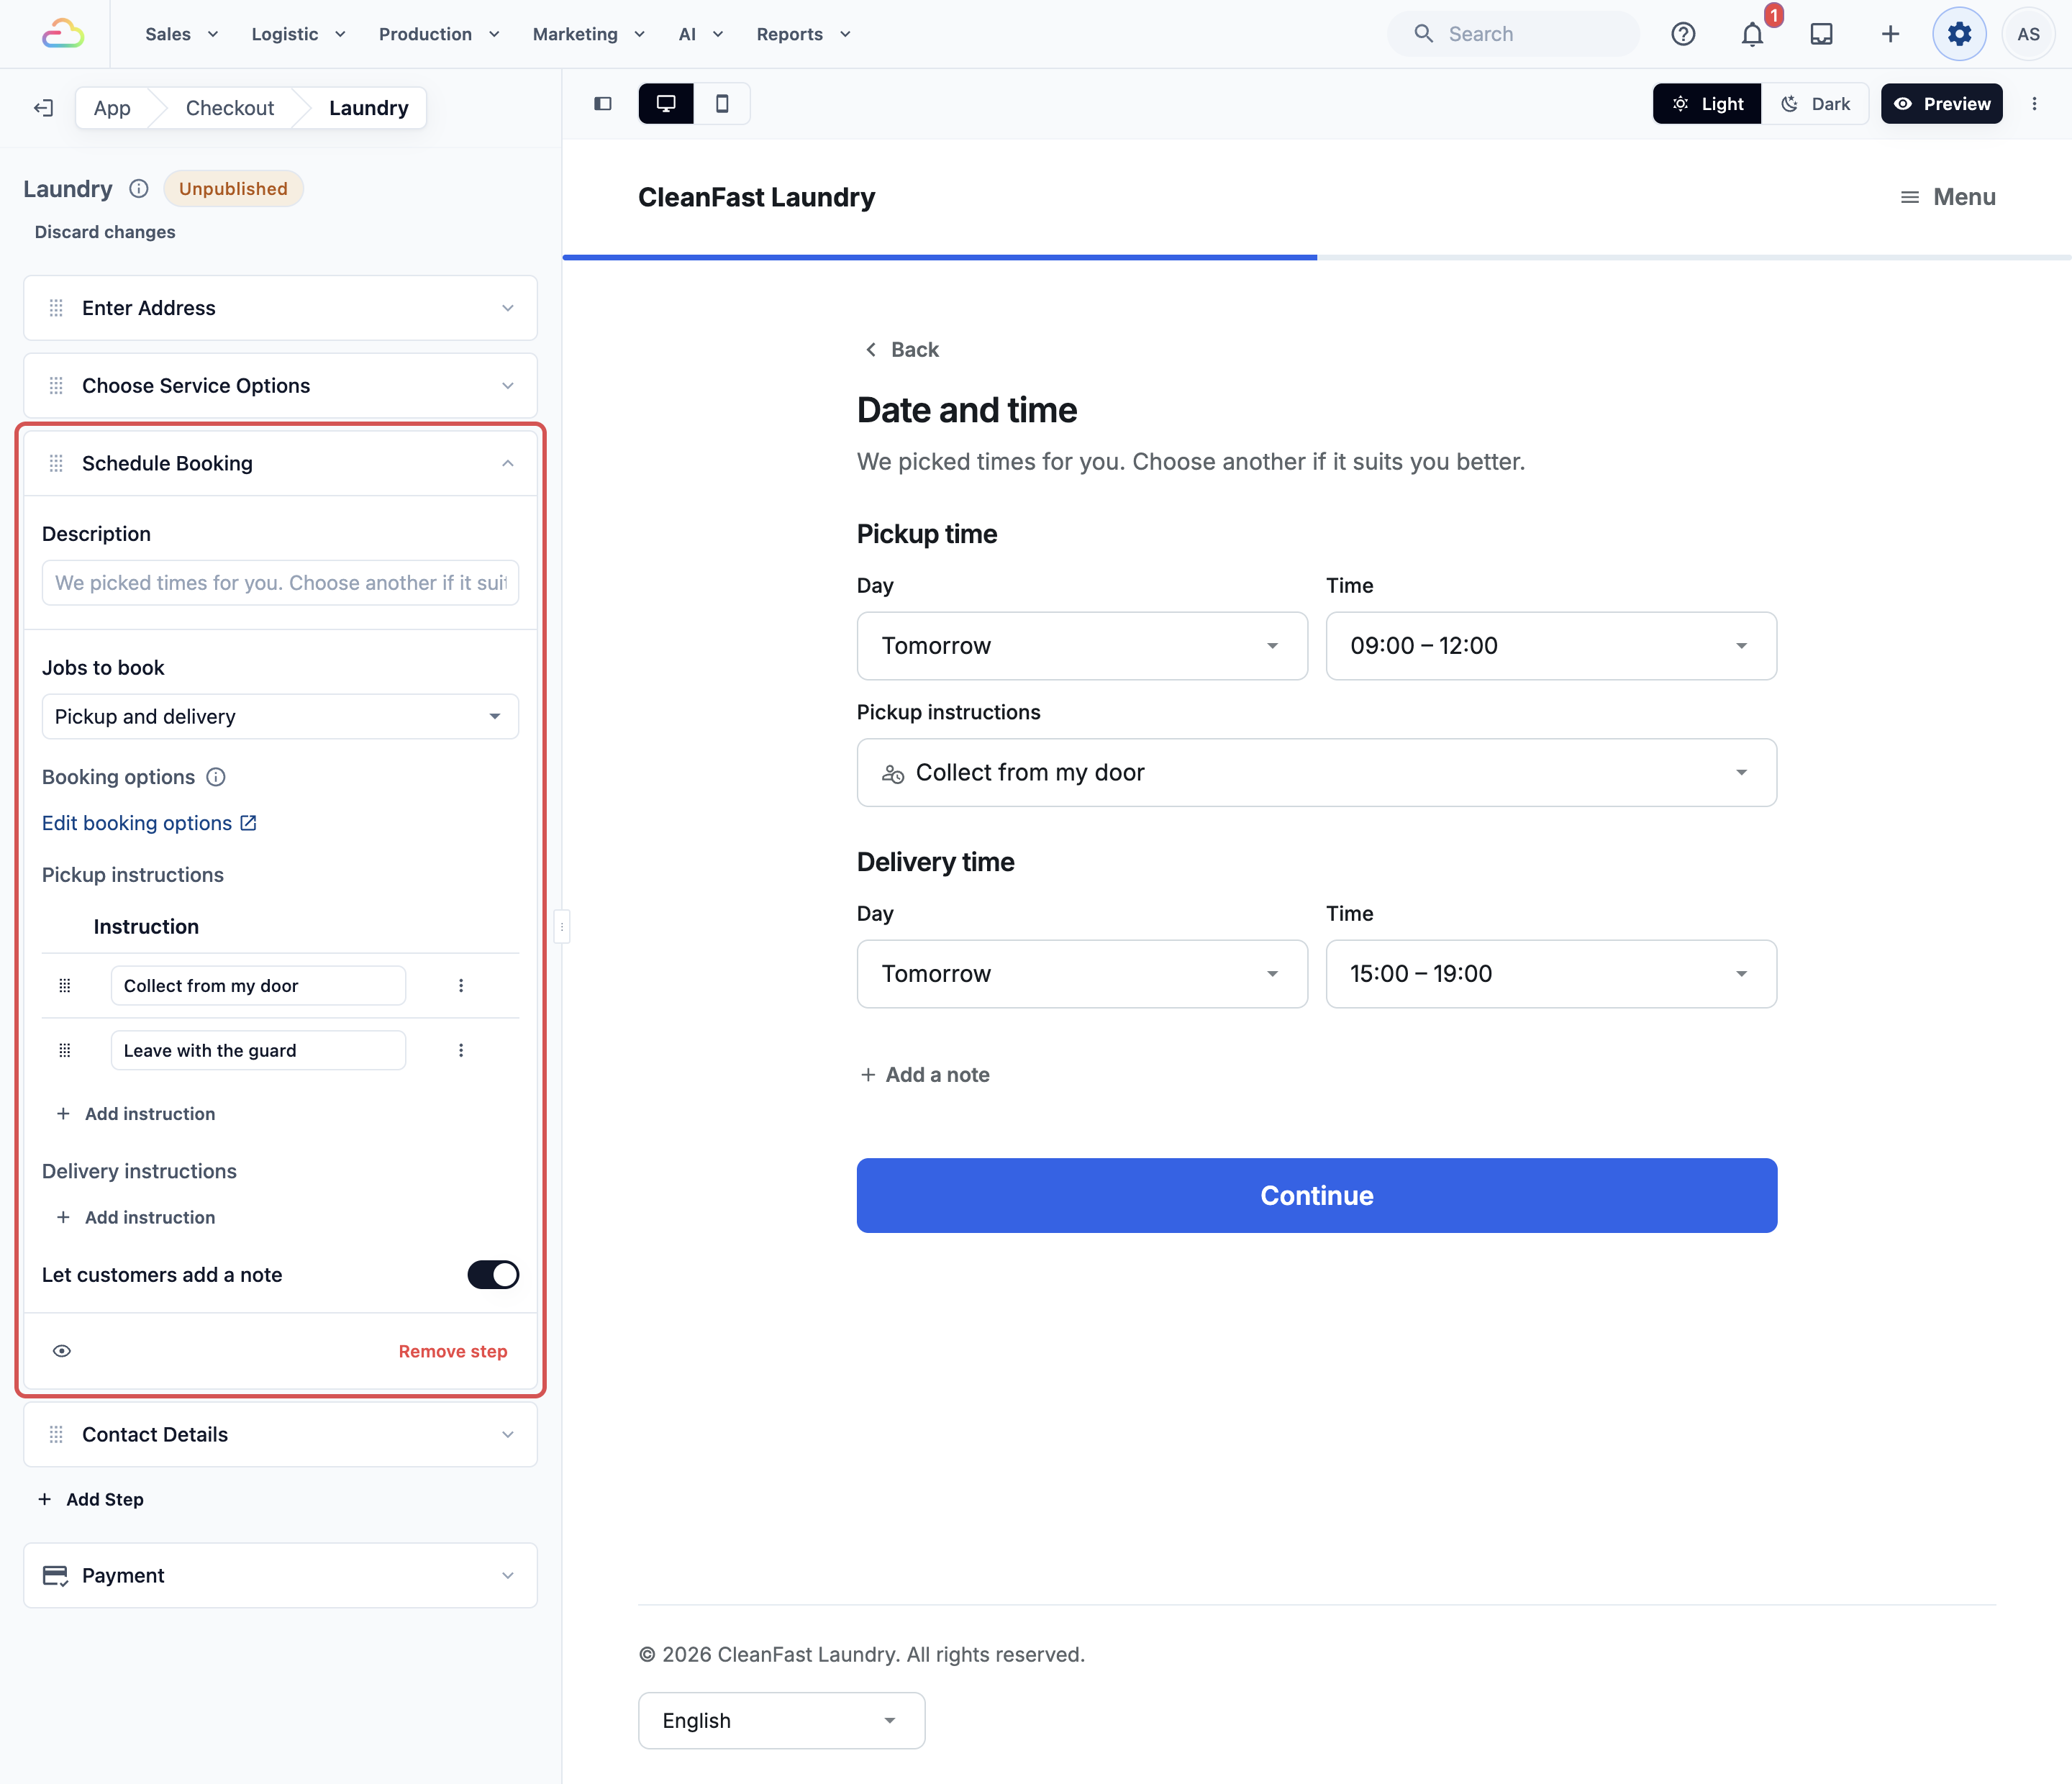Switch to desktop preview icon

pyautogui.click(x=666, y=104)
